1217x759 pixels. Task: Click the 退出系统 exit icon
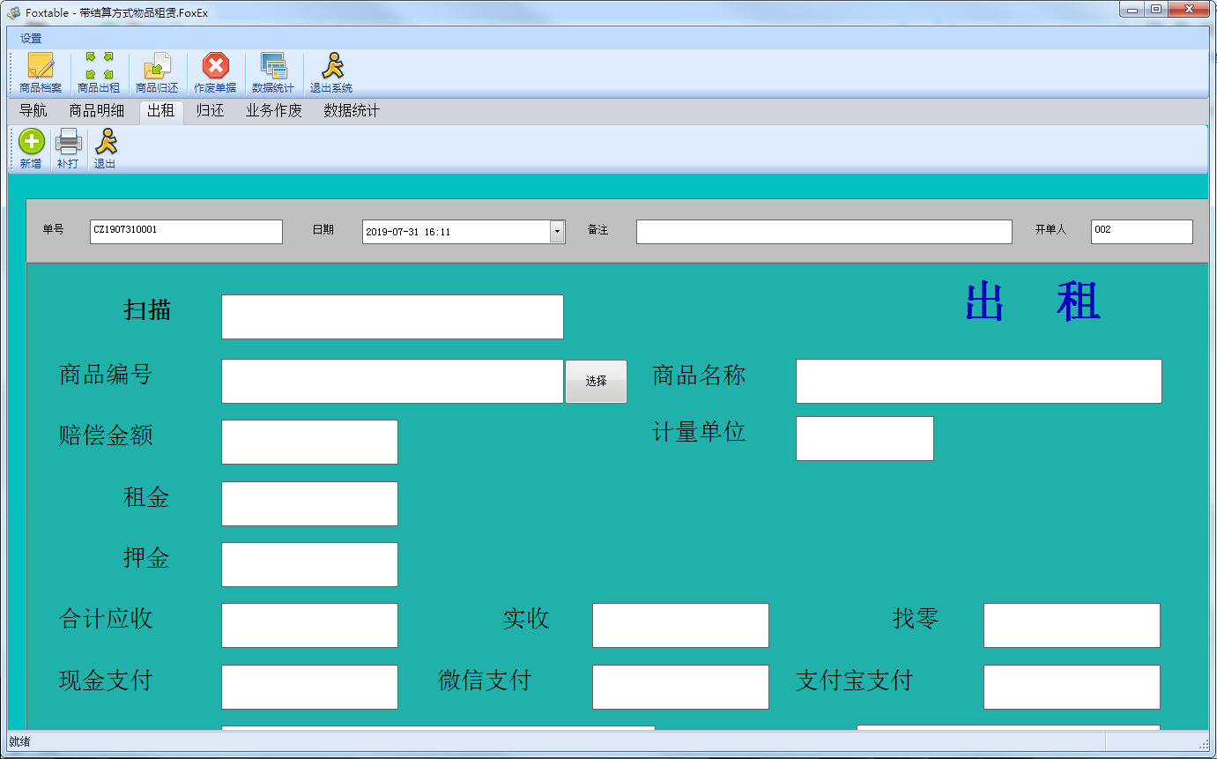click(330, 71)
